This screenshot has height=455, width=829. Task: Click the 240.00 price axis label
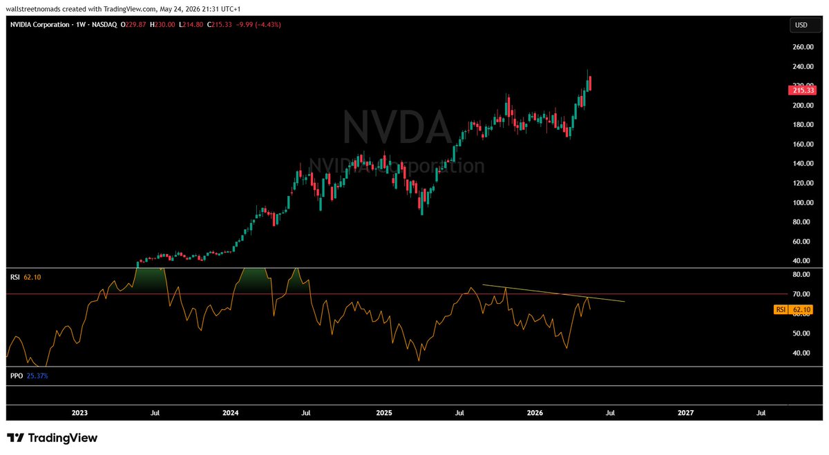pos(803,67)
